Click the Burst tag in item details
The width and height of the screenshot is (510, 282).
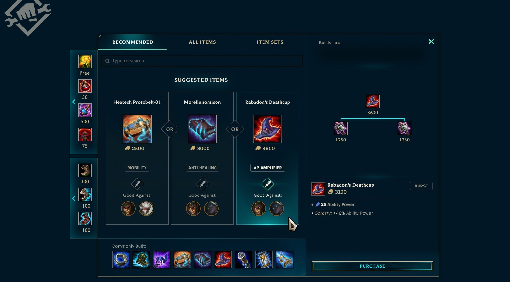(x=421, y=186)
